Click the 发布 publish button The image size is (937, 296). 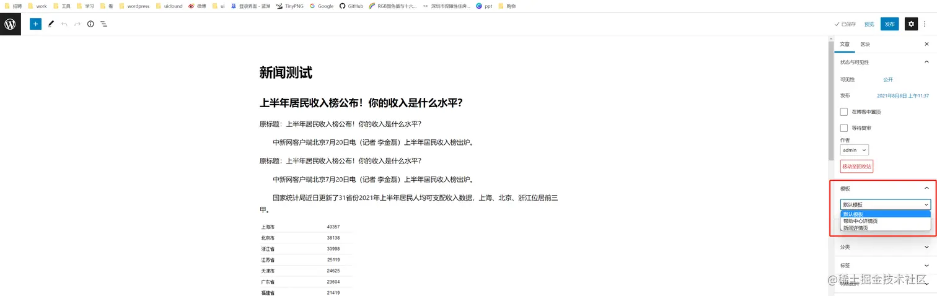[890, 24]
